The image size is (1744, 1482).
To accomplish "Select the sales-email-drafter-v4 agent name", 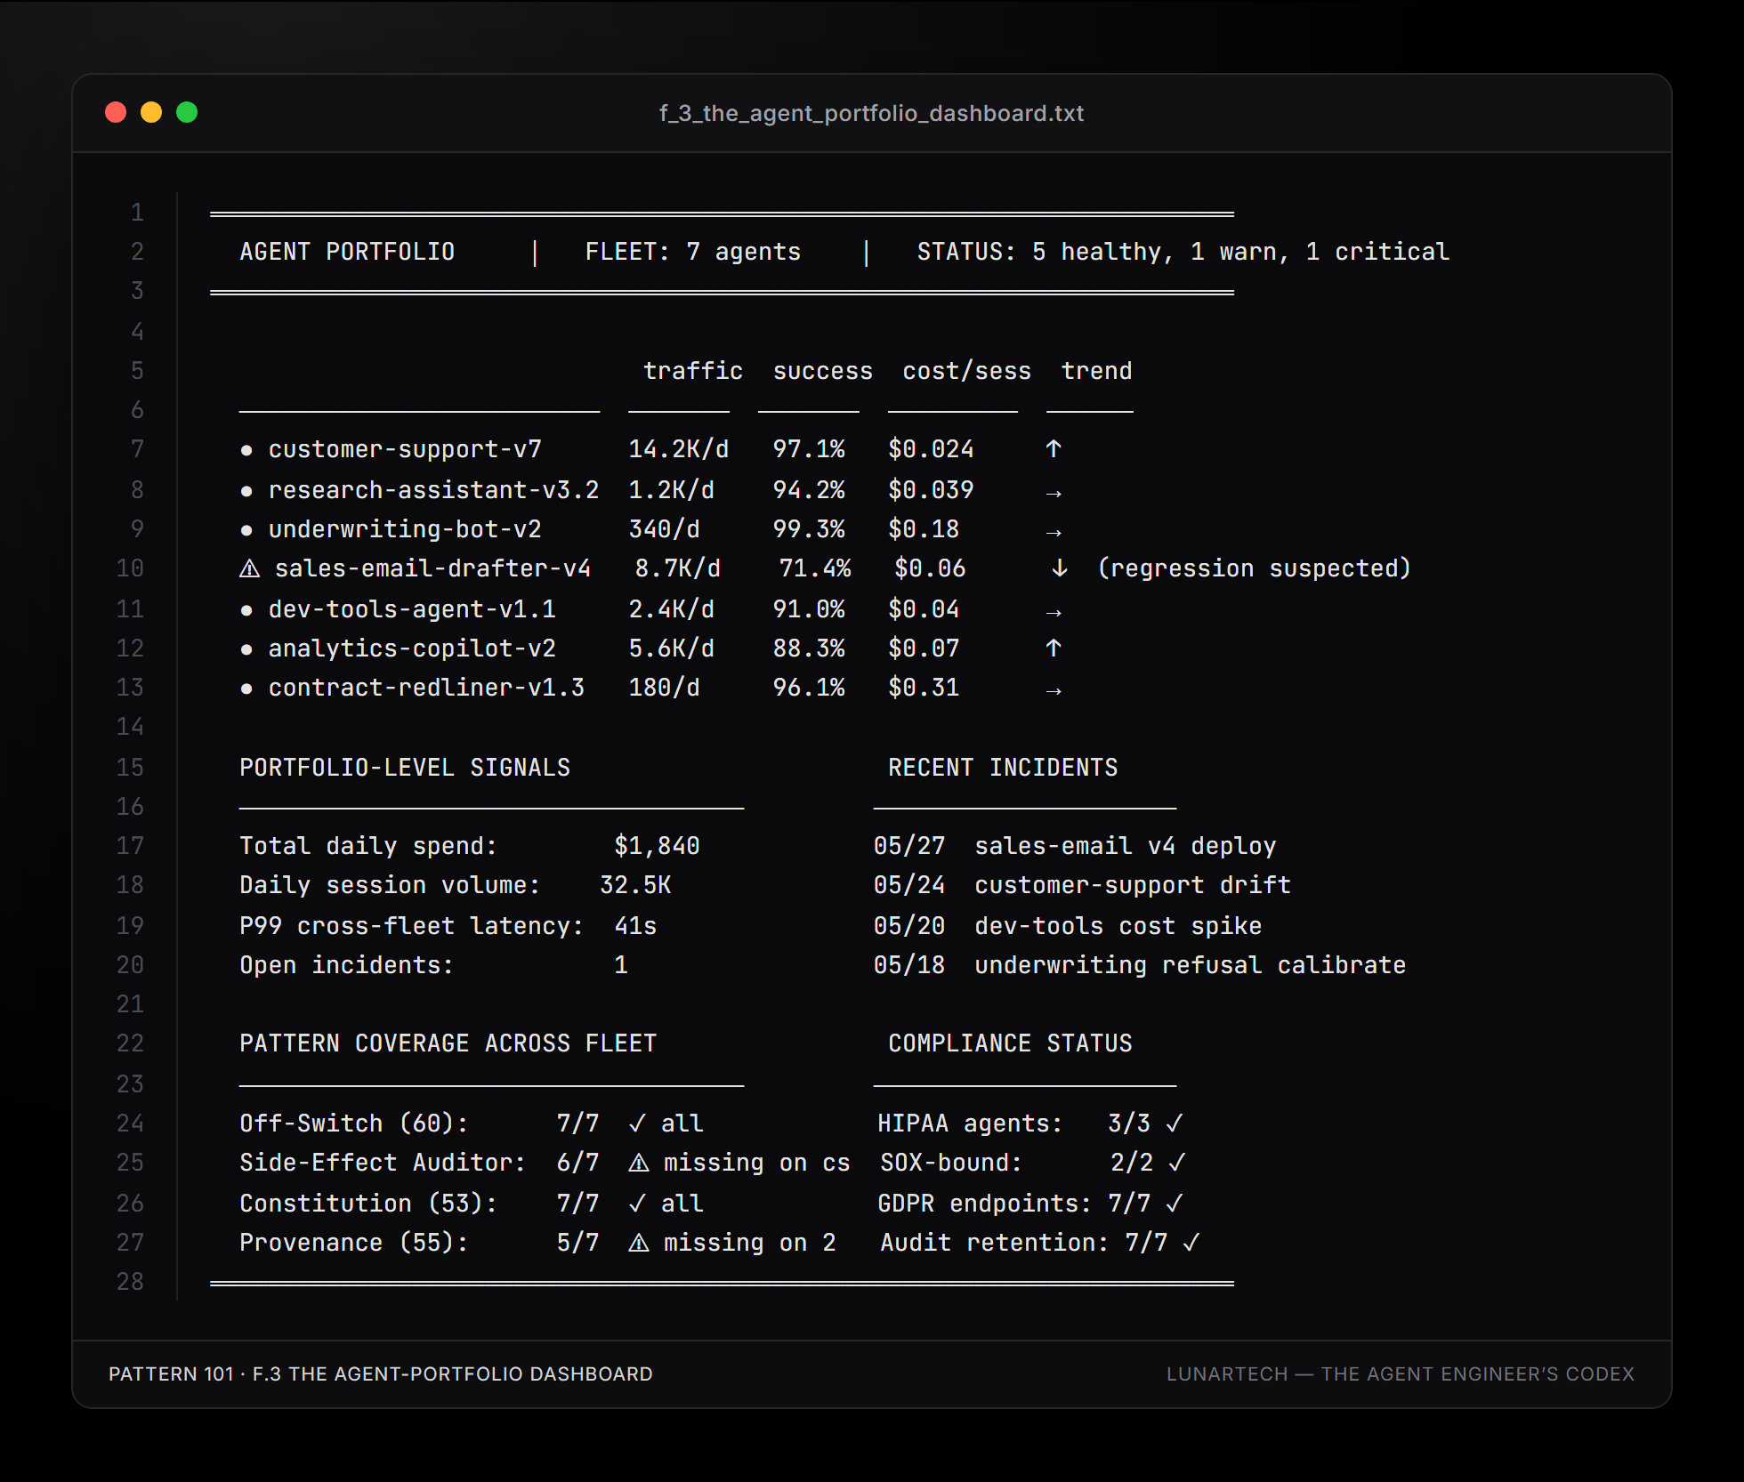I will point(433,568).
